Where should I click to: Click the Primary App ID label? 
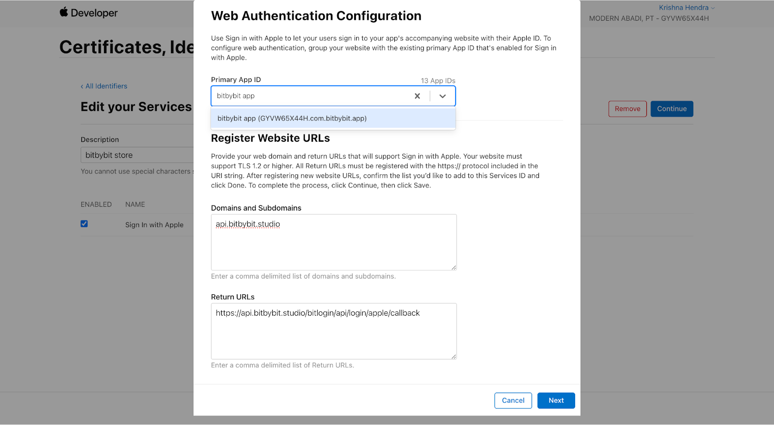[x=236, y=80]
